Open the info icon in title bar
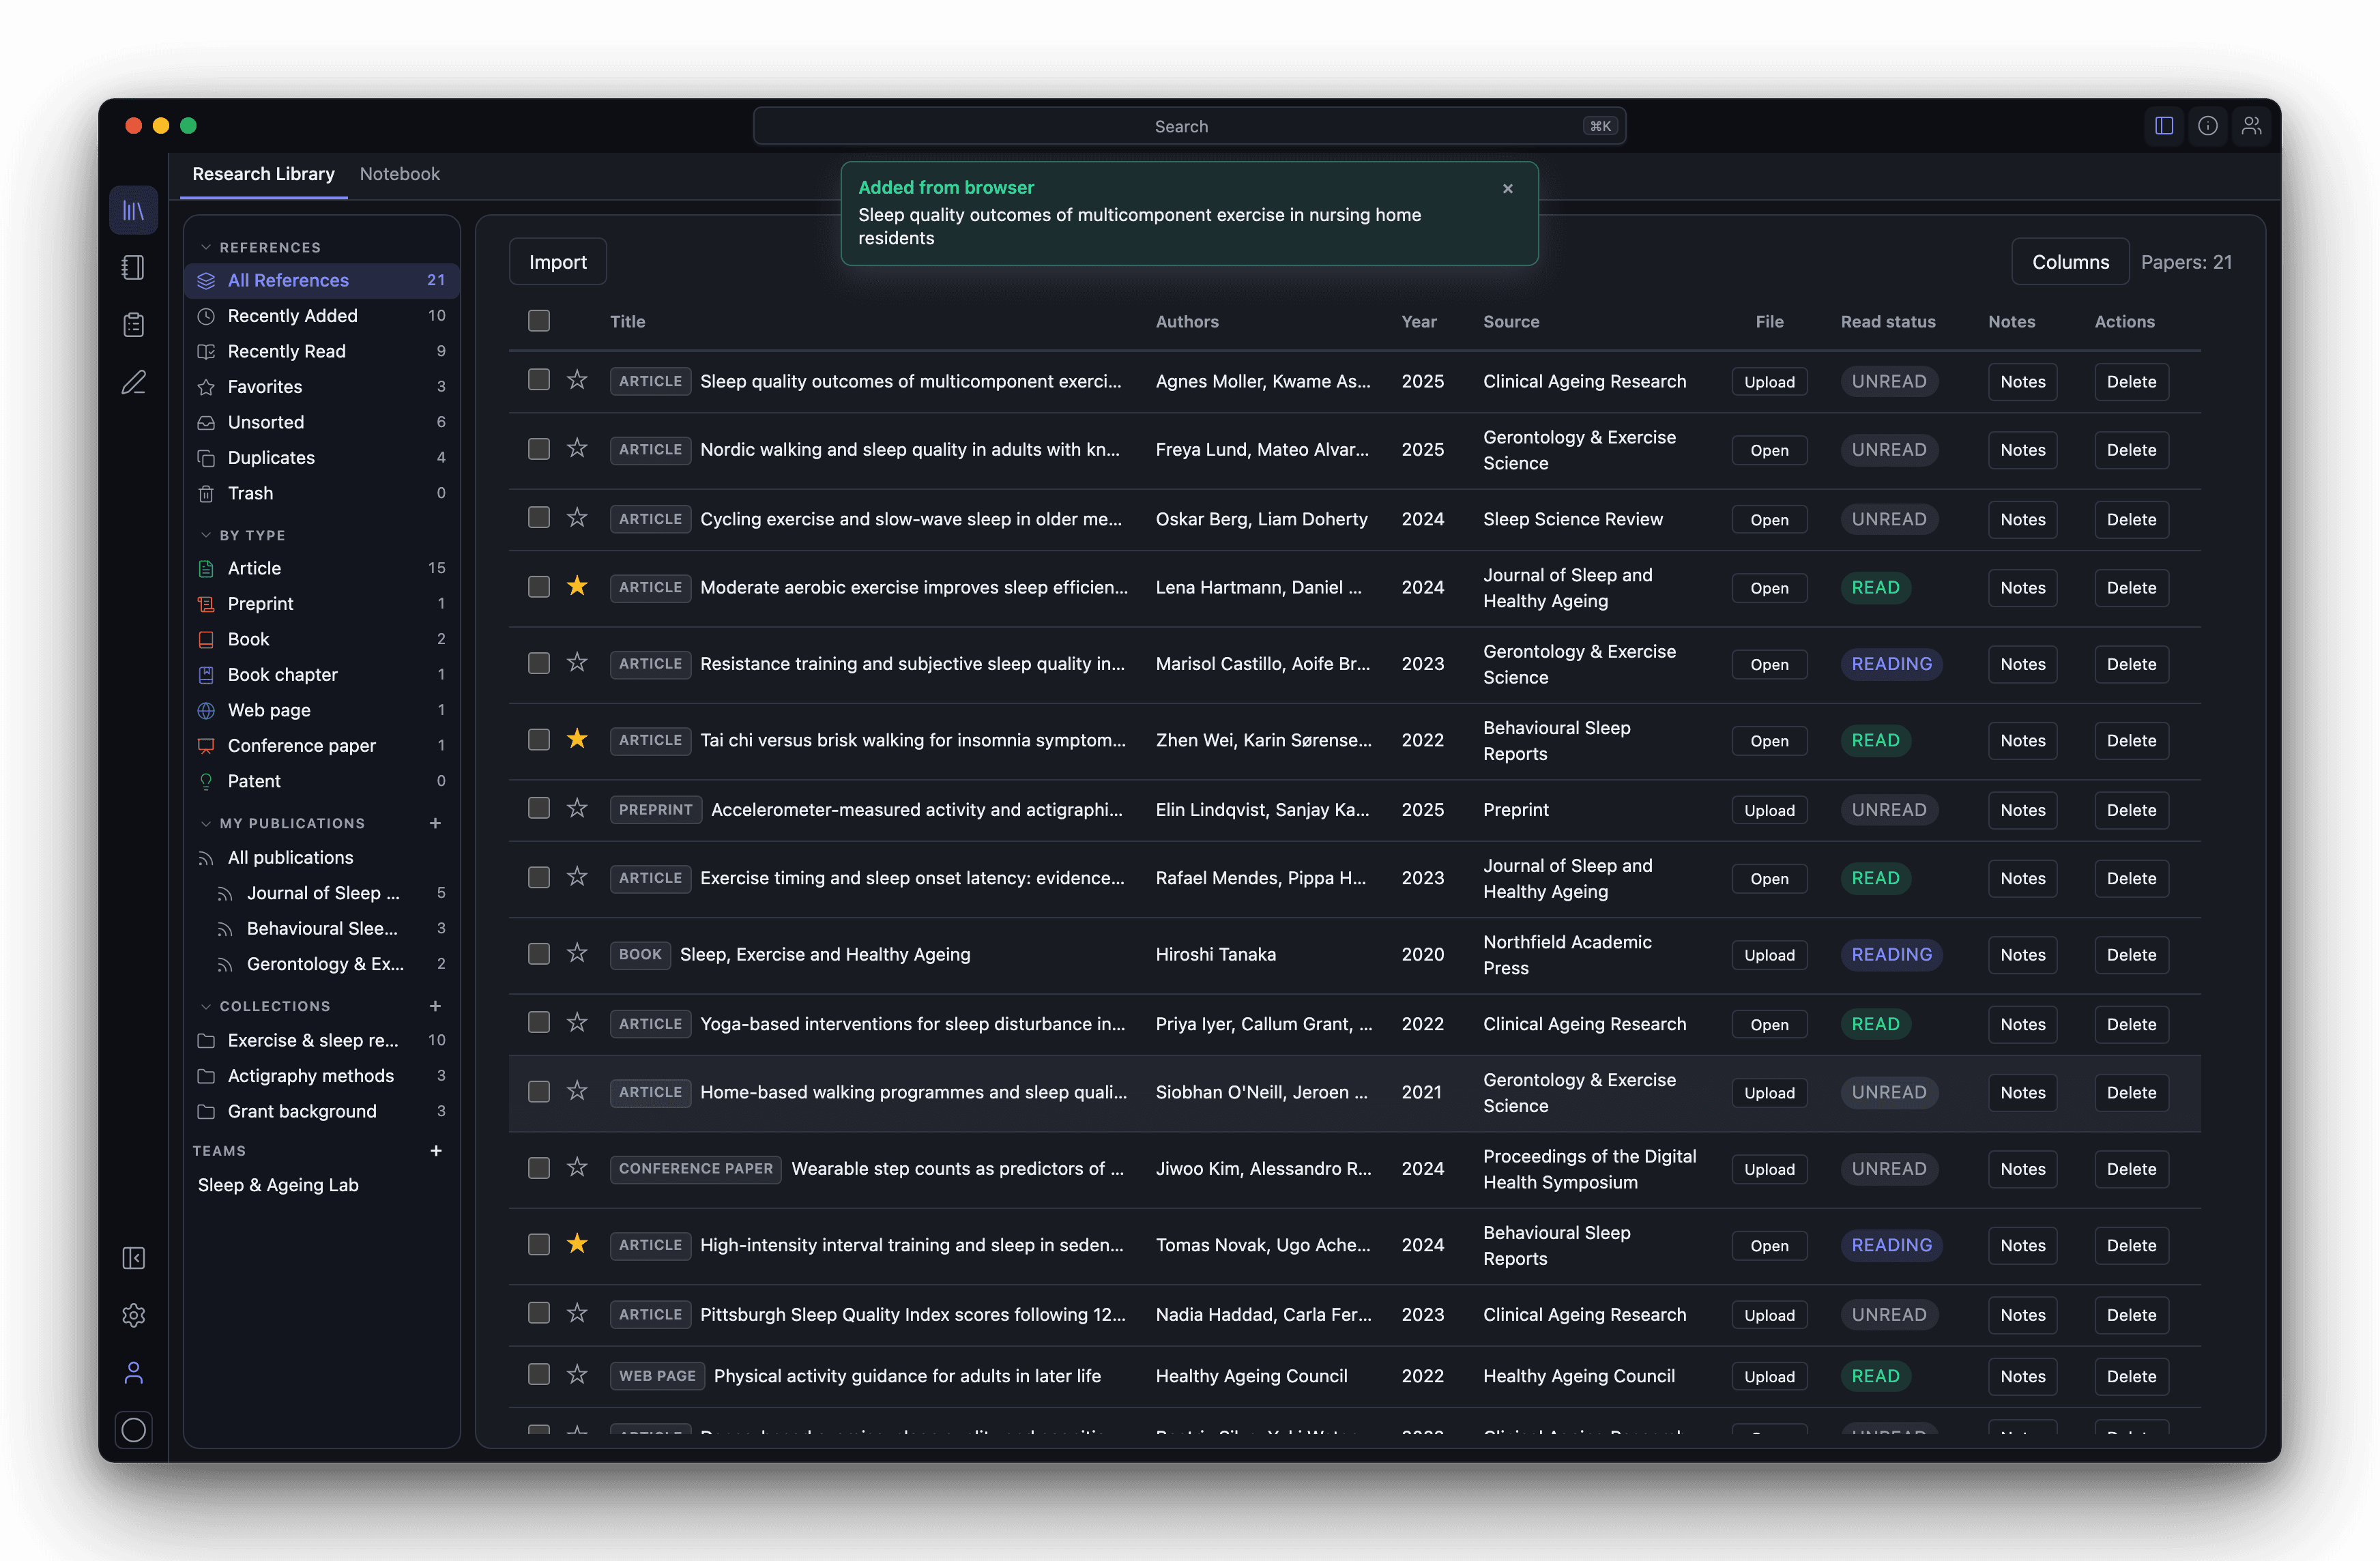 click(x=2208, y=126)
